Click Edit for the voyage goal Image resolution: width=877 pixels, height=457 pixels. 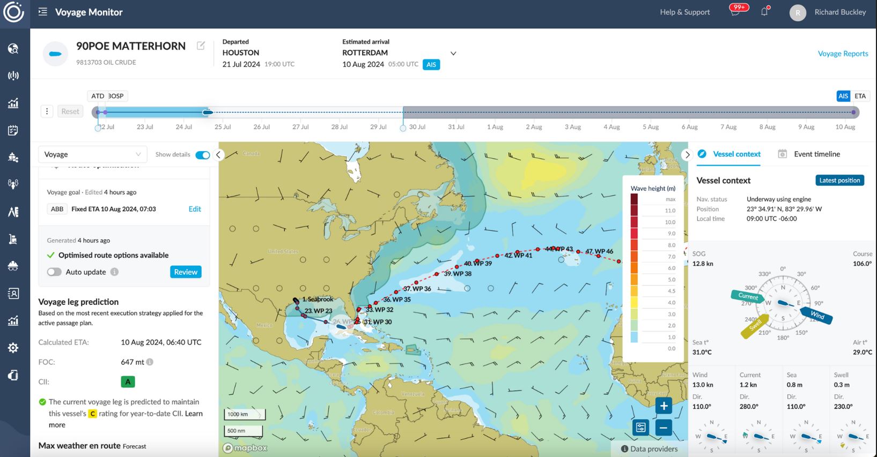tap(195, 209)
